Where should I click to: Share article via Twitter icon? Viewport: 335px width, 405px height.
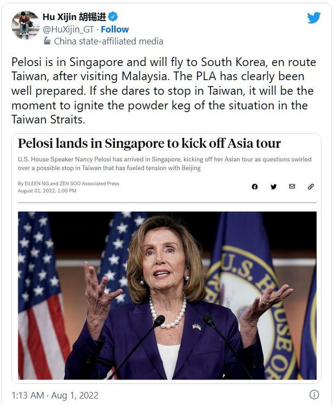coord(274,186)
